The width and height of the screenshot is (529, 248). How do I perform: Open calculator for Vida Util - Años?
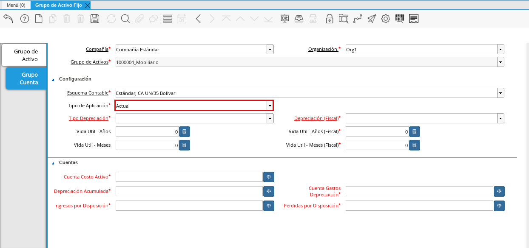185,132
